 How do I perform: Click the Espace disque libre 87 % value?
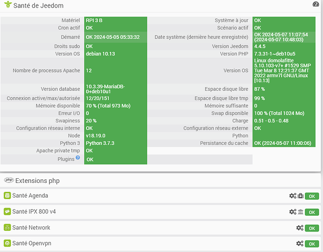tap(286, 89)
